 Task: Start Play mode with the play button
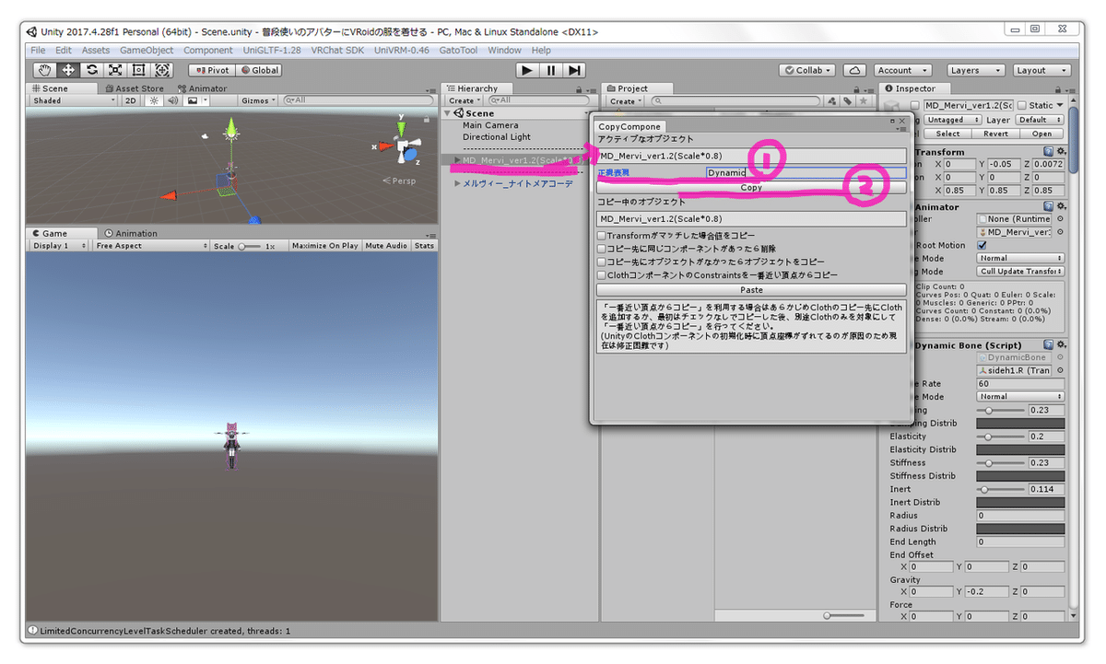click(x=526, y=70)
